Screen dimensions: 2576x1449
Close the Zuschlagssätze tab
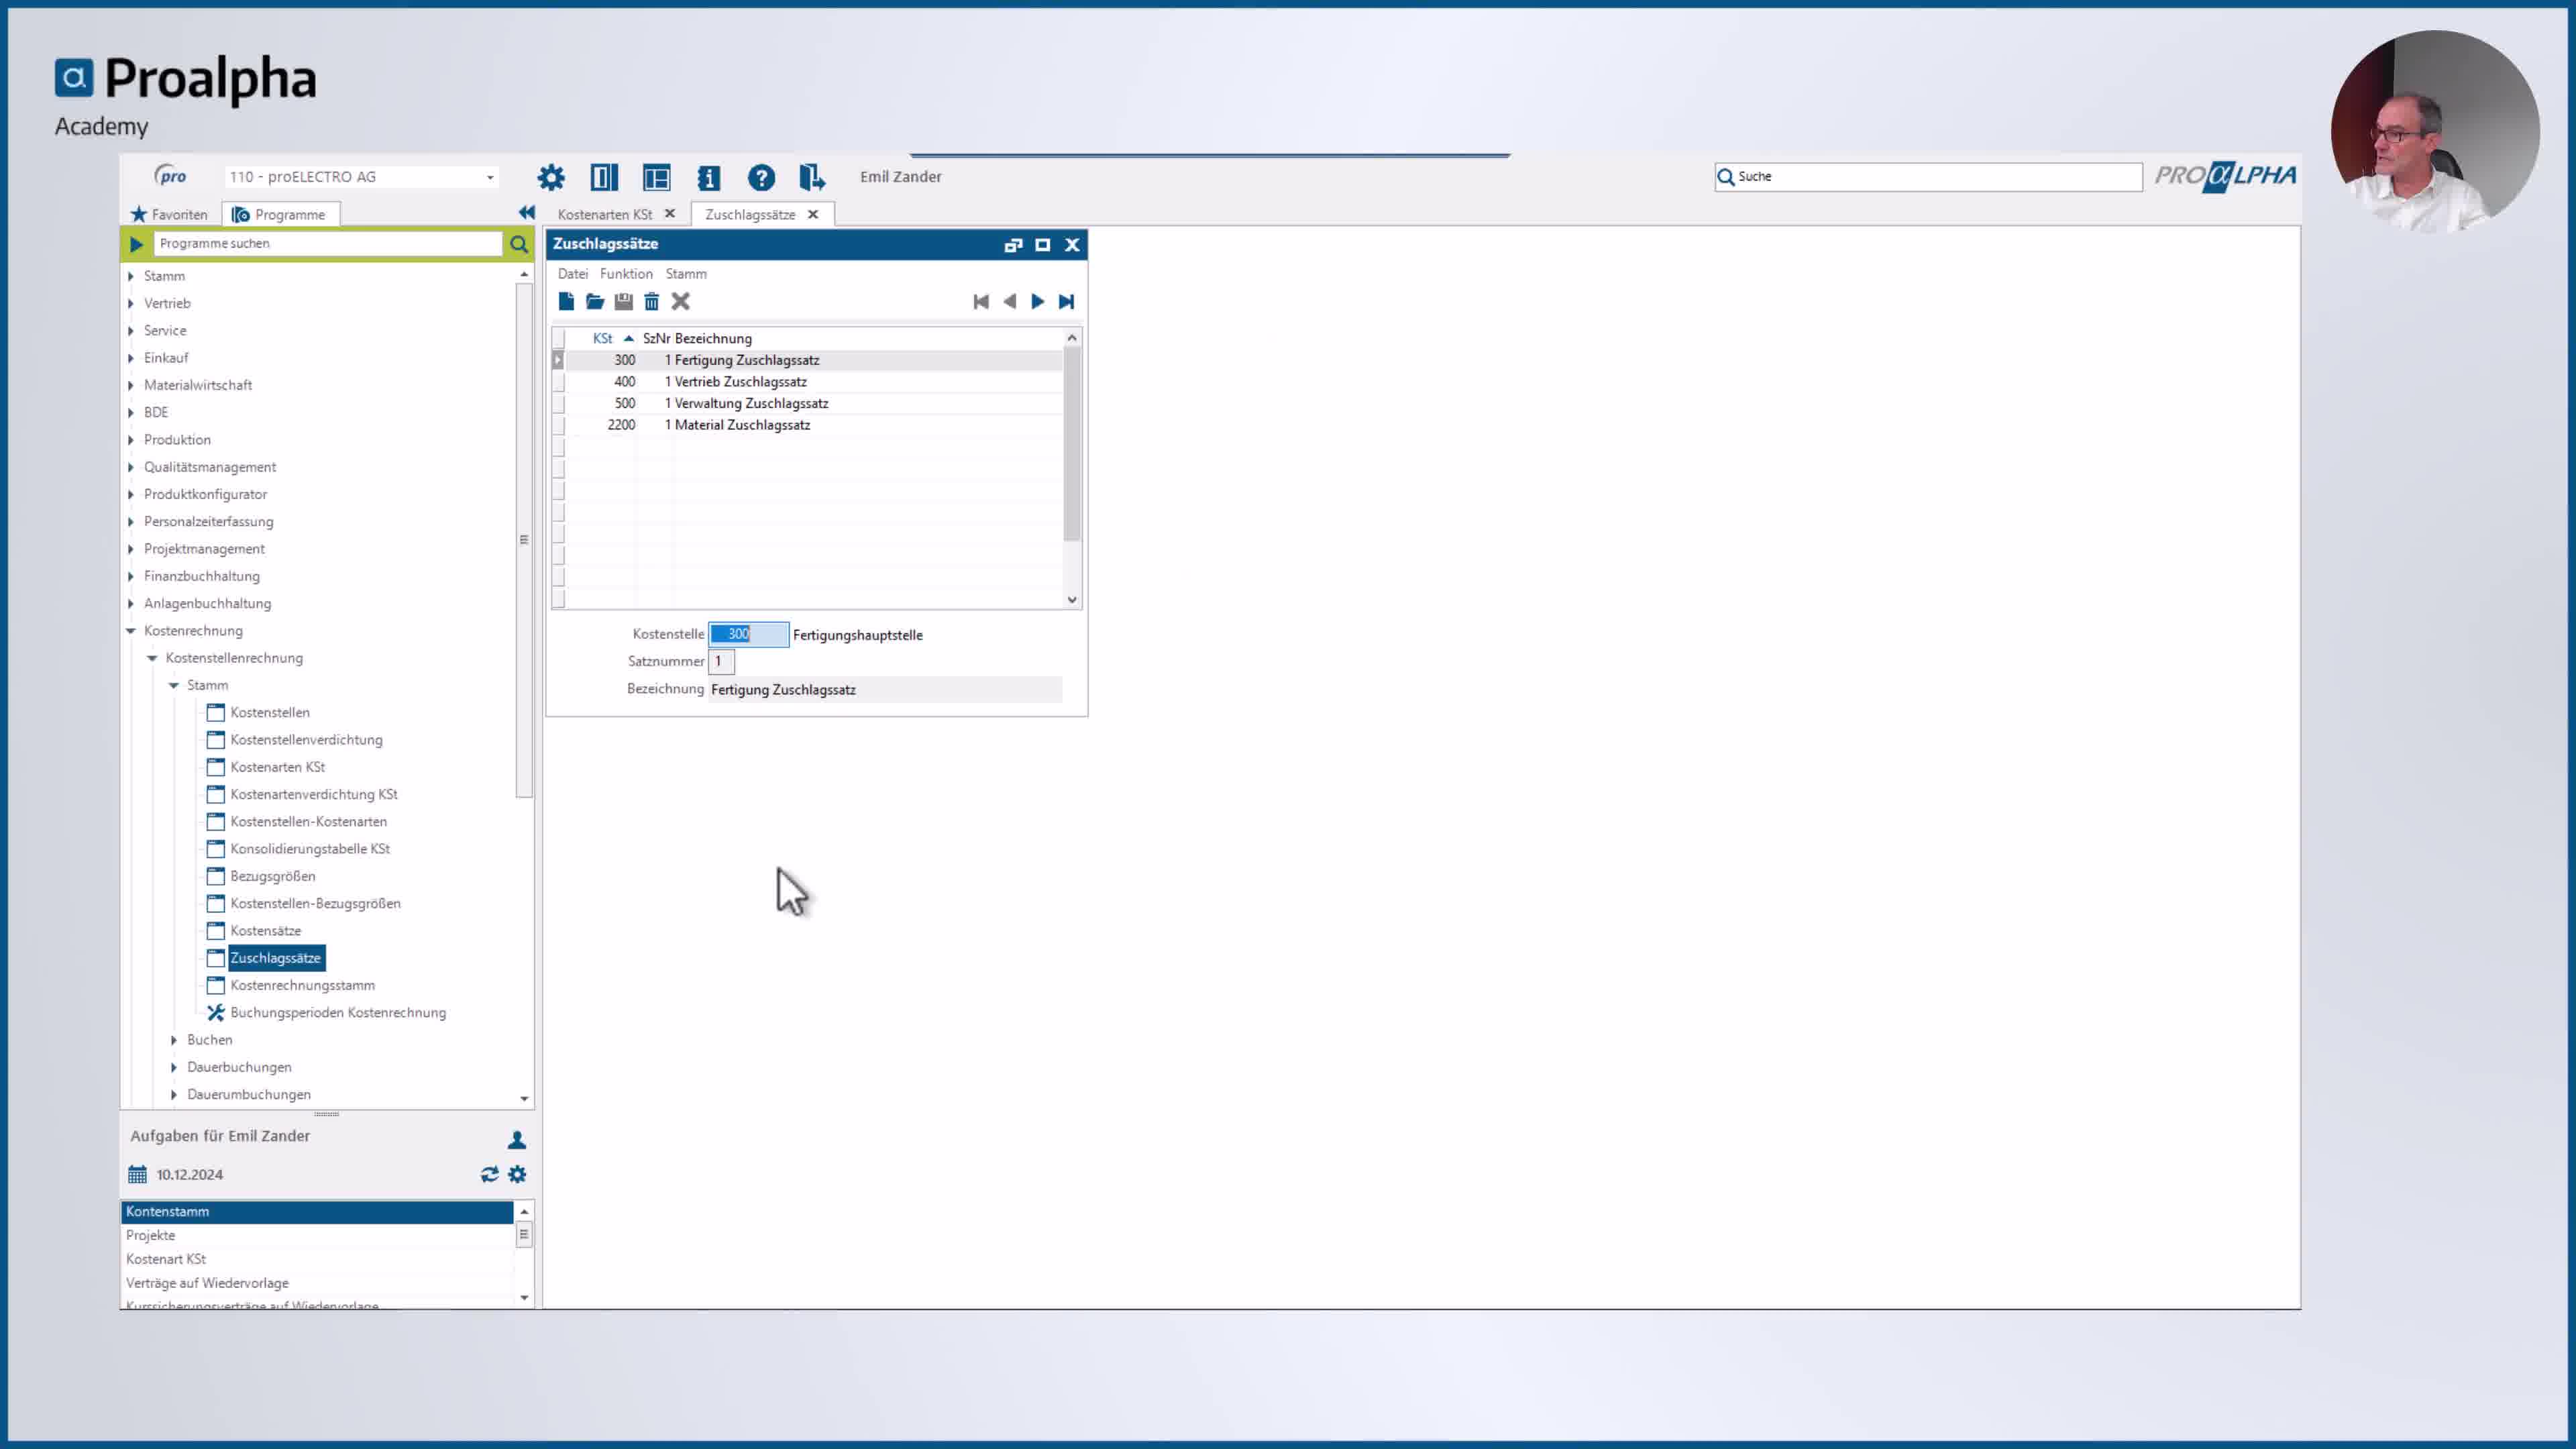813,214
